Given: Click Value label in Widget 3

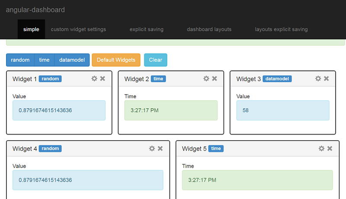Looking at the screenshot, I should 243,96.
